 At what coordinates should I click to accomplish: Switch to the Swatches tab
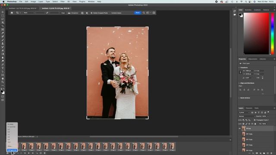[248, 10]
